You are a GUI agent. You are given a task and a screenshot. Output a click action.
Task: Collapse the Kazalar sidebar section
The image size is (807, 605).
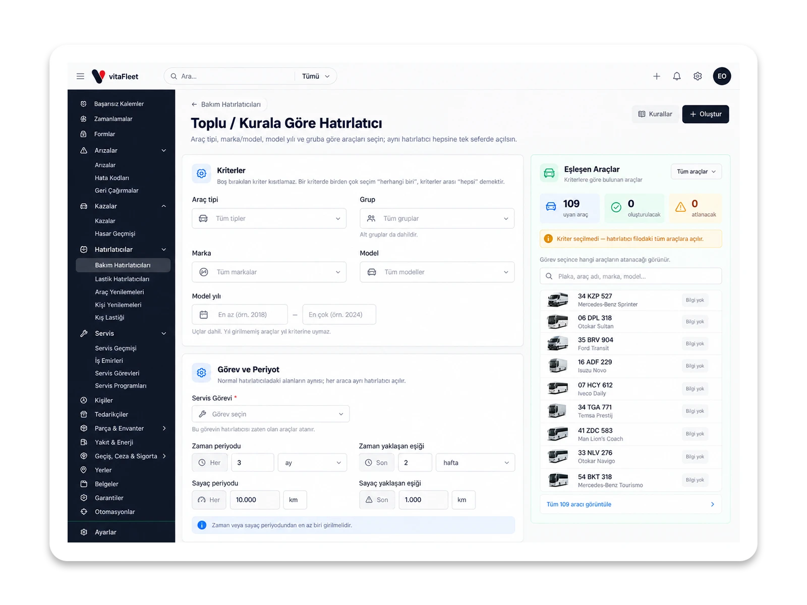(164, 206)
